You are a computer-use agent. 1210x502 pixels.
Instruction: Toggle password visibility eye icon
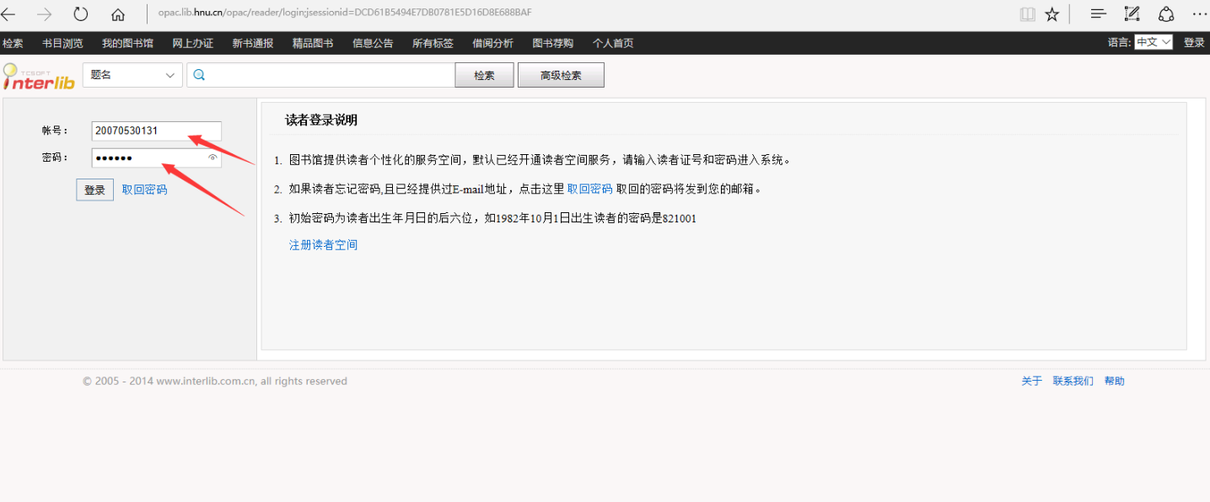tap(212, 158)
